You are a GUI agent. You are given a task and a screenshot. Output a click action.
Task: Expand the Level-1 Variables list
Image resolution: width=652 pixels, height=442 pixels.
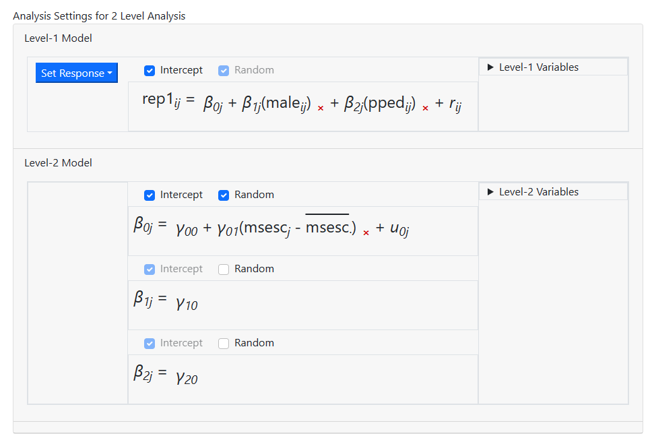point(532,67)
